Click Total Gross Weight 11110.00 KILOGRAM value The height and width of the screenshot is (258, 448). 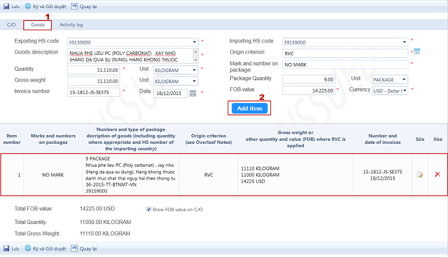[105, 233]
